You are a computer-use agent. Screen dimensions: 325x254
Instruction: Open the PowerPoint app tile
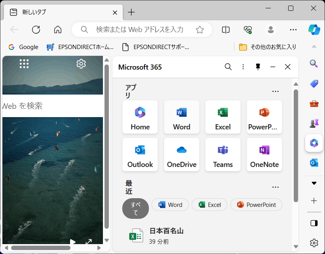point(264,117)
